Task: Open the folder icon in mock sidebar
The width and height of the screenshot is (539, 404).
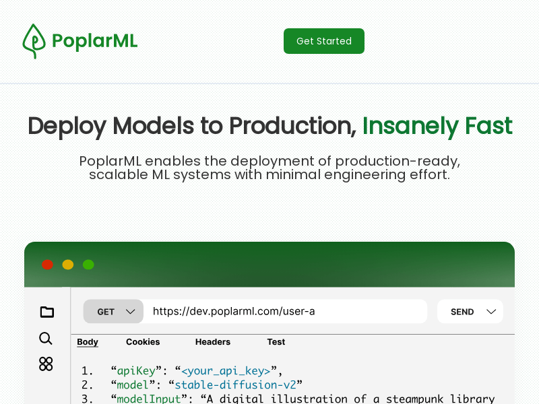Action: [x=46, y=312]
